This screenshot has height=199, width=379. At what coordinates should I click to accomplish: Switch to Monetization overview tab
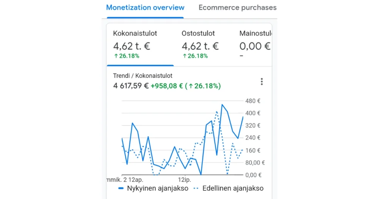coord(145,8)
